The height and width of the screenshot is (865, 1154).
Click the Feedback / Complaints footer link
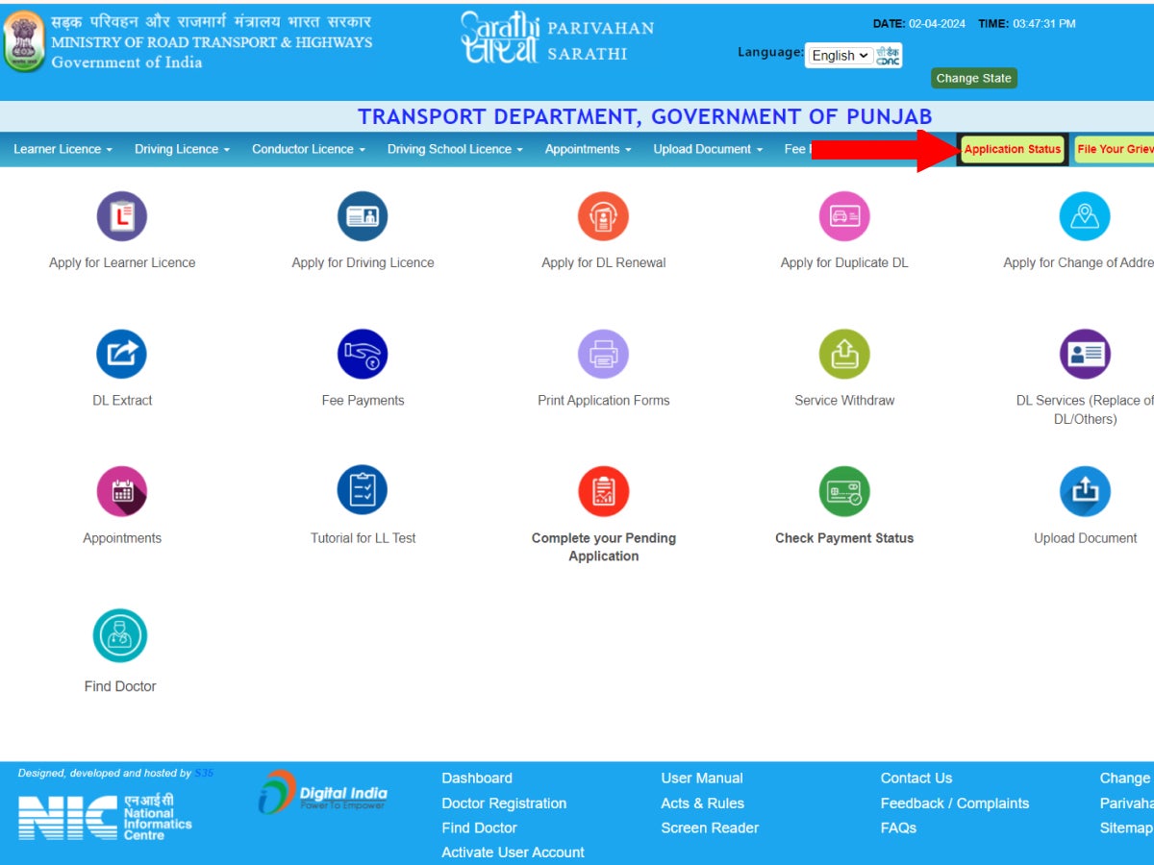coord(954,803)
